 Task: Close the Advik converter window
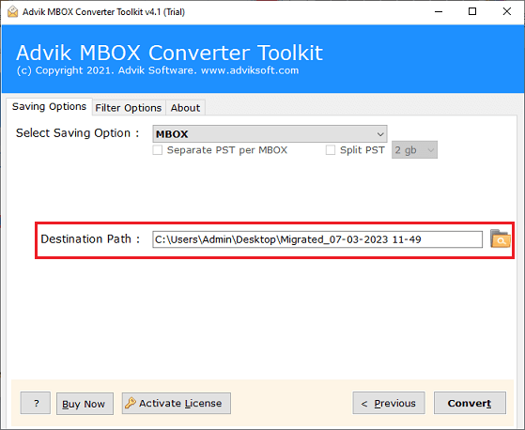pyautogui.click(x=507, y=11)
